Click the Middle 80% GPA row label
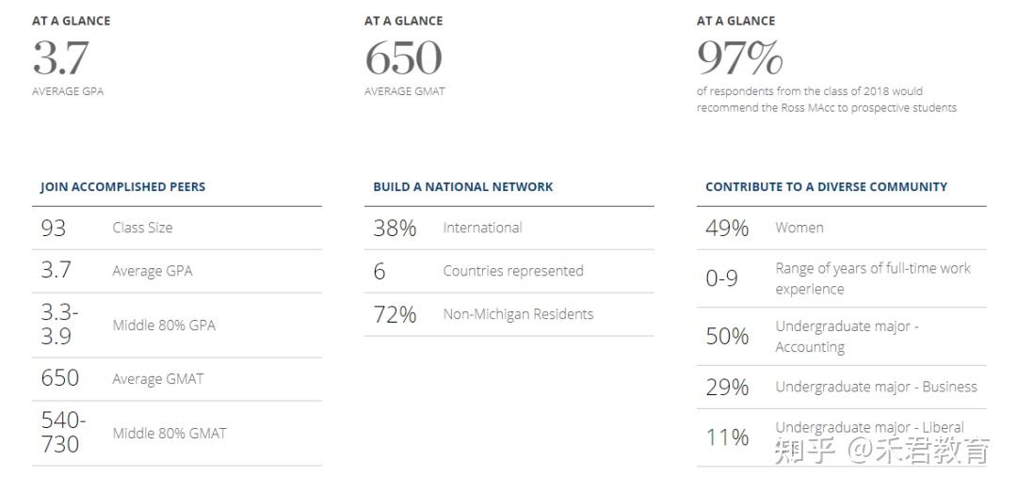This screenshot has height=492, width=1017. point(164,325)
